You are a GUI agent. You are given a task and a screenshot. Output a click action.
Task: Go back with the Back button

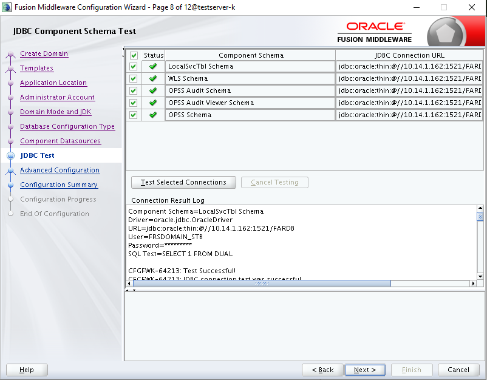point(322,370)
